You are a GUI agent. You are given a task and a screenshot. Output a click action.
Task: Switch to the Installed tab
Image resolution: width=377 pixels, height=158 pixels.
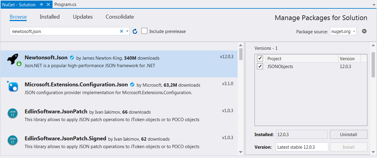coord(50,17)
